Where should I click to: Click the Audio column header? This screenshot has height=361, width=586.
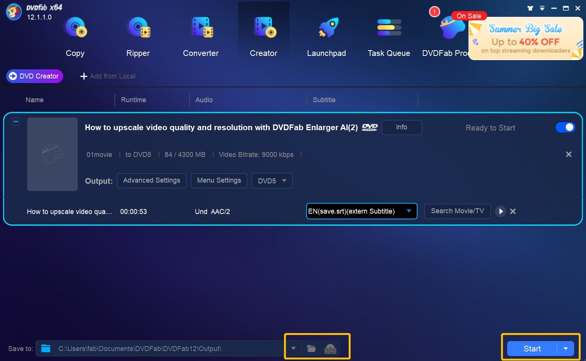pos(204,100)
